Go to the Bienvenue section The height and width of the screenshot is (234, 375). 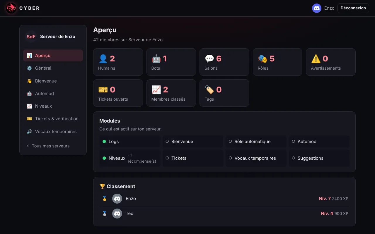[x=53, y=81]
